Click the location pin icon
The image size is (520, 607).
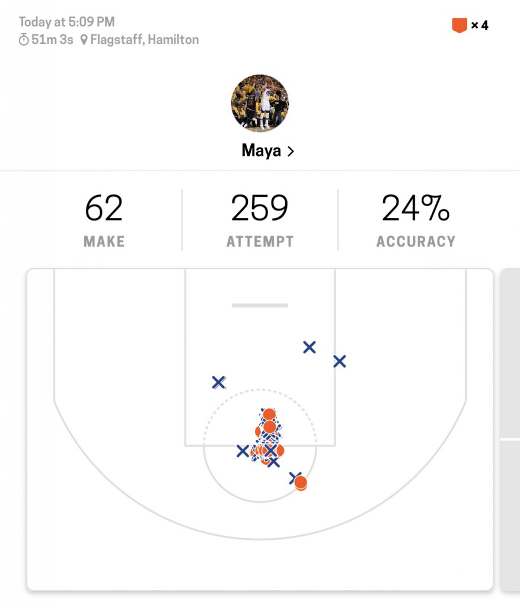84,40
